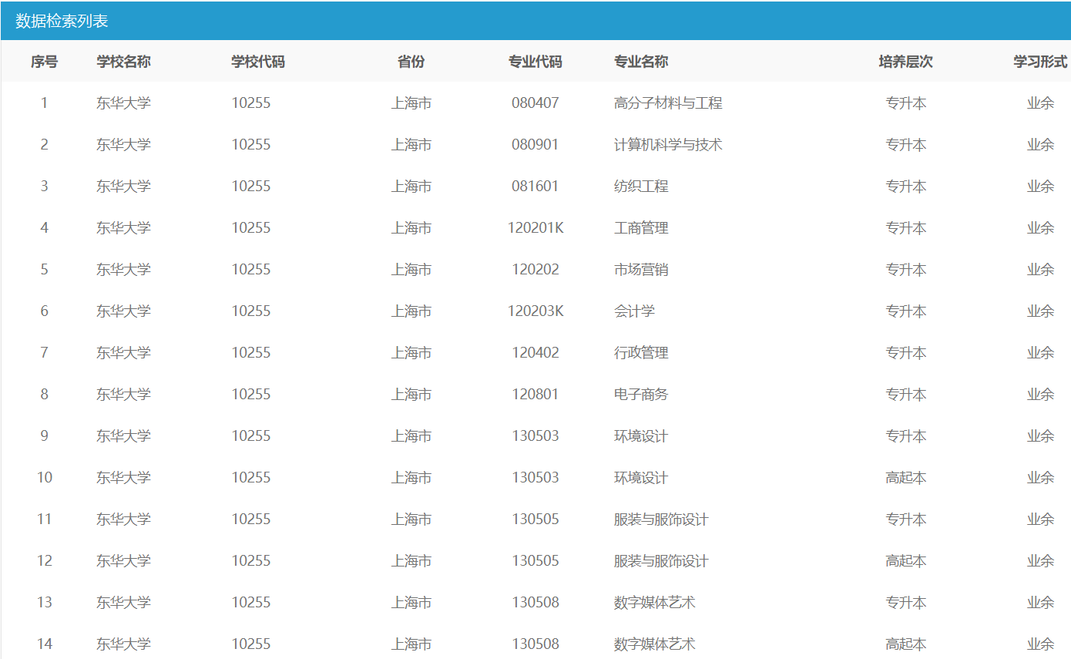Click sequence number 13
1071x659 pixels.
[x=44, y=603]
